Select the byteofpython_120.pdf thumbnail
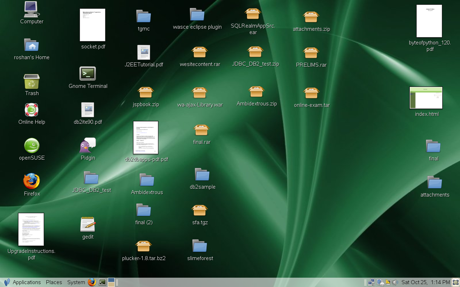 pos(429,21)
